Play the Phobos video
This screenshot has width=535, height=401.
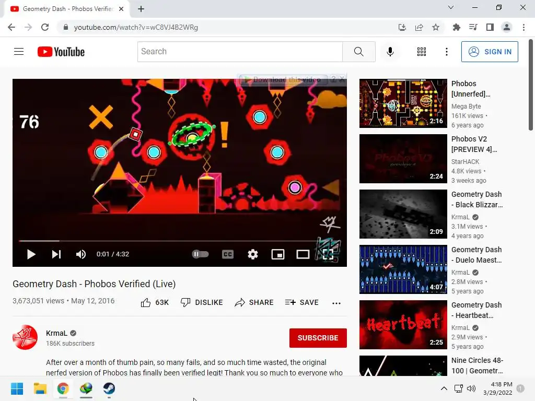coord(31,254)
